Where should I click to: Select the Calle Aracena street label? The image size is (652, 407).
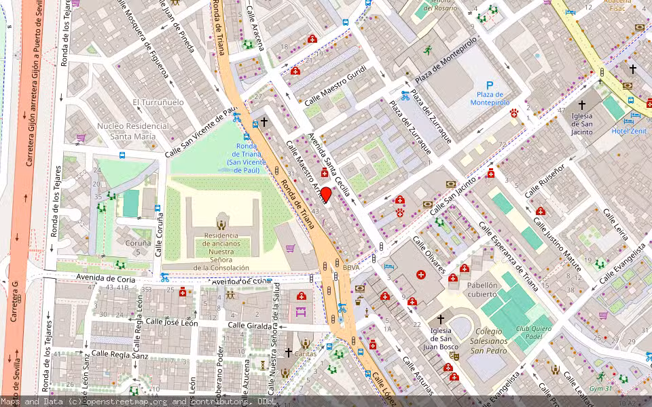(255, 28)
